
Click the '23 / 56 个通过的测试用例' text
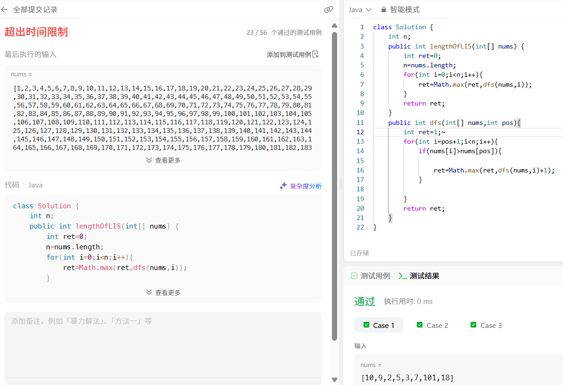284,33
